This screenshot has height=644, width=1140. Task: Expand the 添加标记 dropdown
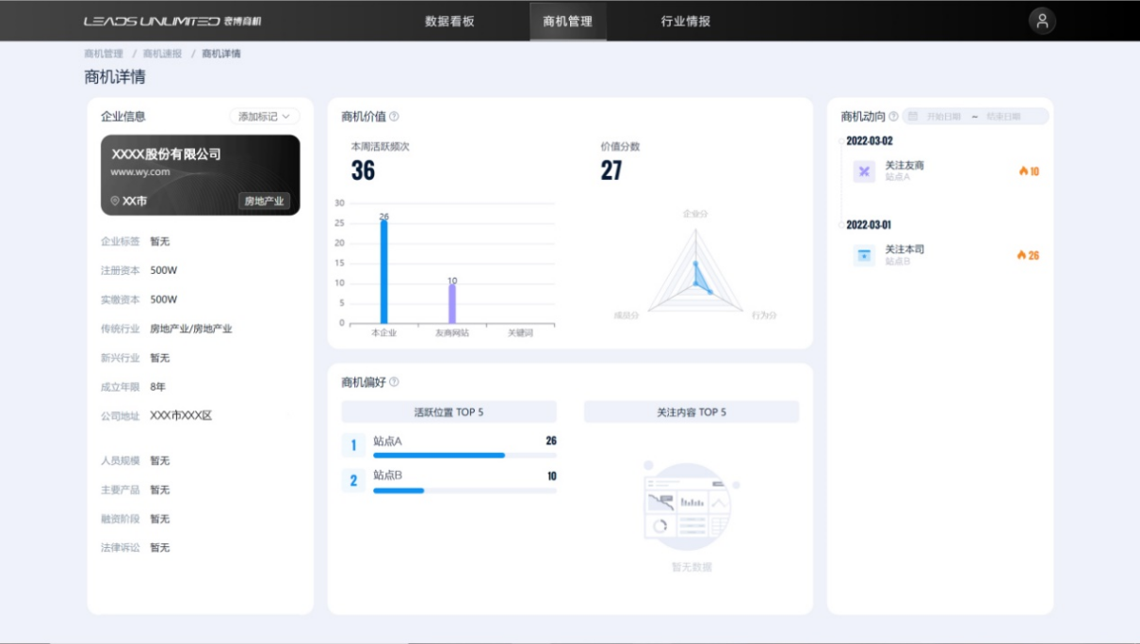click(x=265, y=117)
